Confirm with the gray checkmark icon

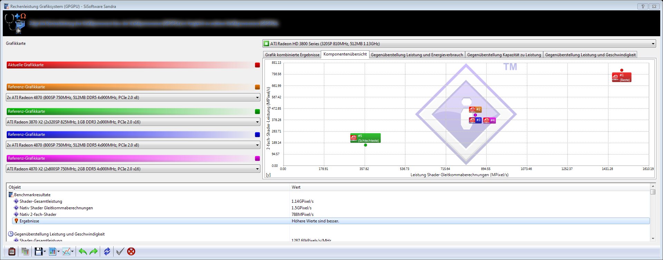tap(120, 251)
